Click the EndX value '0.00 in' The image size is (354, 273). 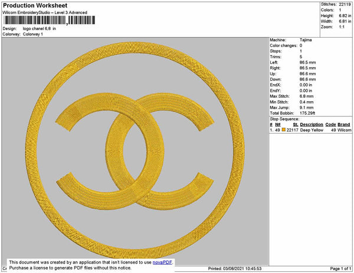306,85
